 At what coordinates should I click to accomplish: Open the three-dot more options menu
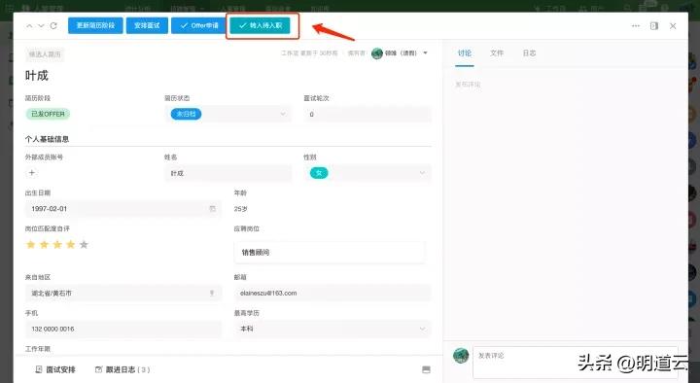pyautogui.click(x=636, y=26)
